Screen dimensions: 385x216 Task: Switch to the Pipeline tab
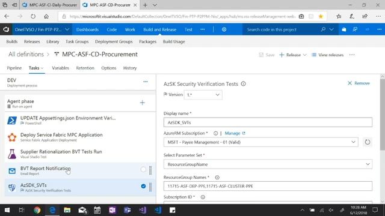tap(14, 68)
